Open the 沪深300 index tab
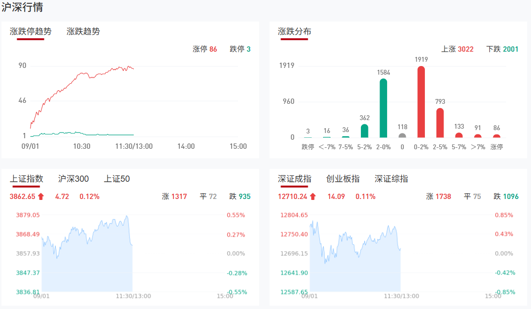 [x=74, y=179]
